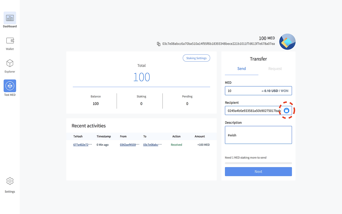
Task: Click the recipient address book icon
Action: [x=286, y=110]
